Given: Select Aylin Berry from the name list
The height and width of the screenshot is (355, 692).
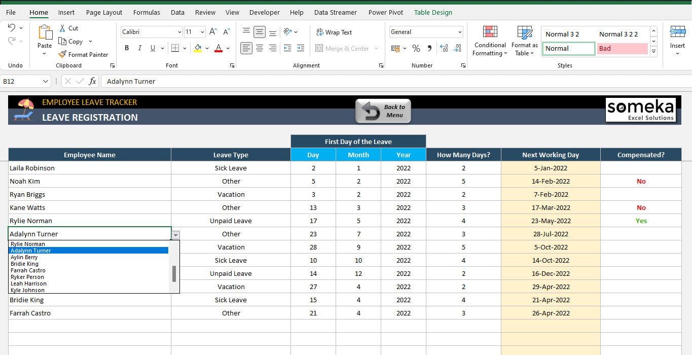Looking at the screenshot, I should coord(23,257).
